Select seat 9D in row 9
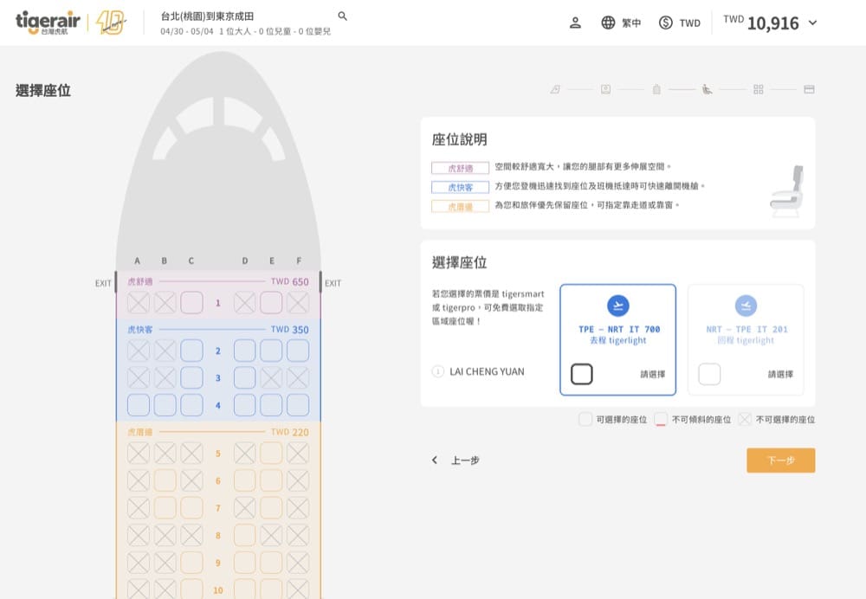Viewport: 866px width, 599px height. [245, 562]
